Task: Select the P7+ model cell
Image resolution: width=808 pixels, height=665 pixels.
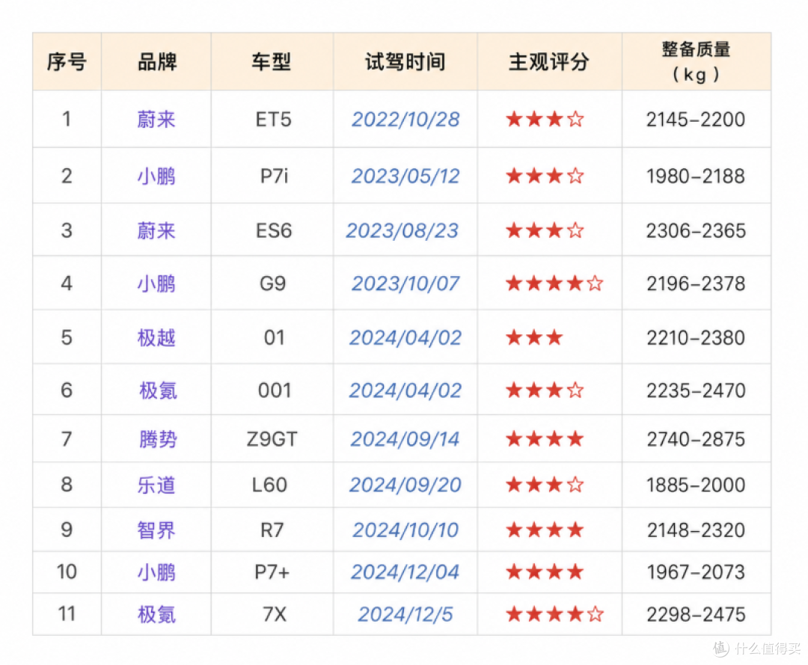Action: click(x=272, y=572)
